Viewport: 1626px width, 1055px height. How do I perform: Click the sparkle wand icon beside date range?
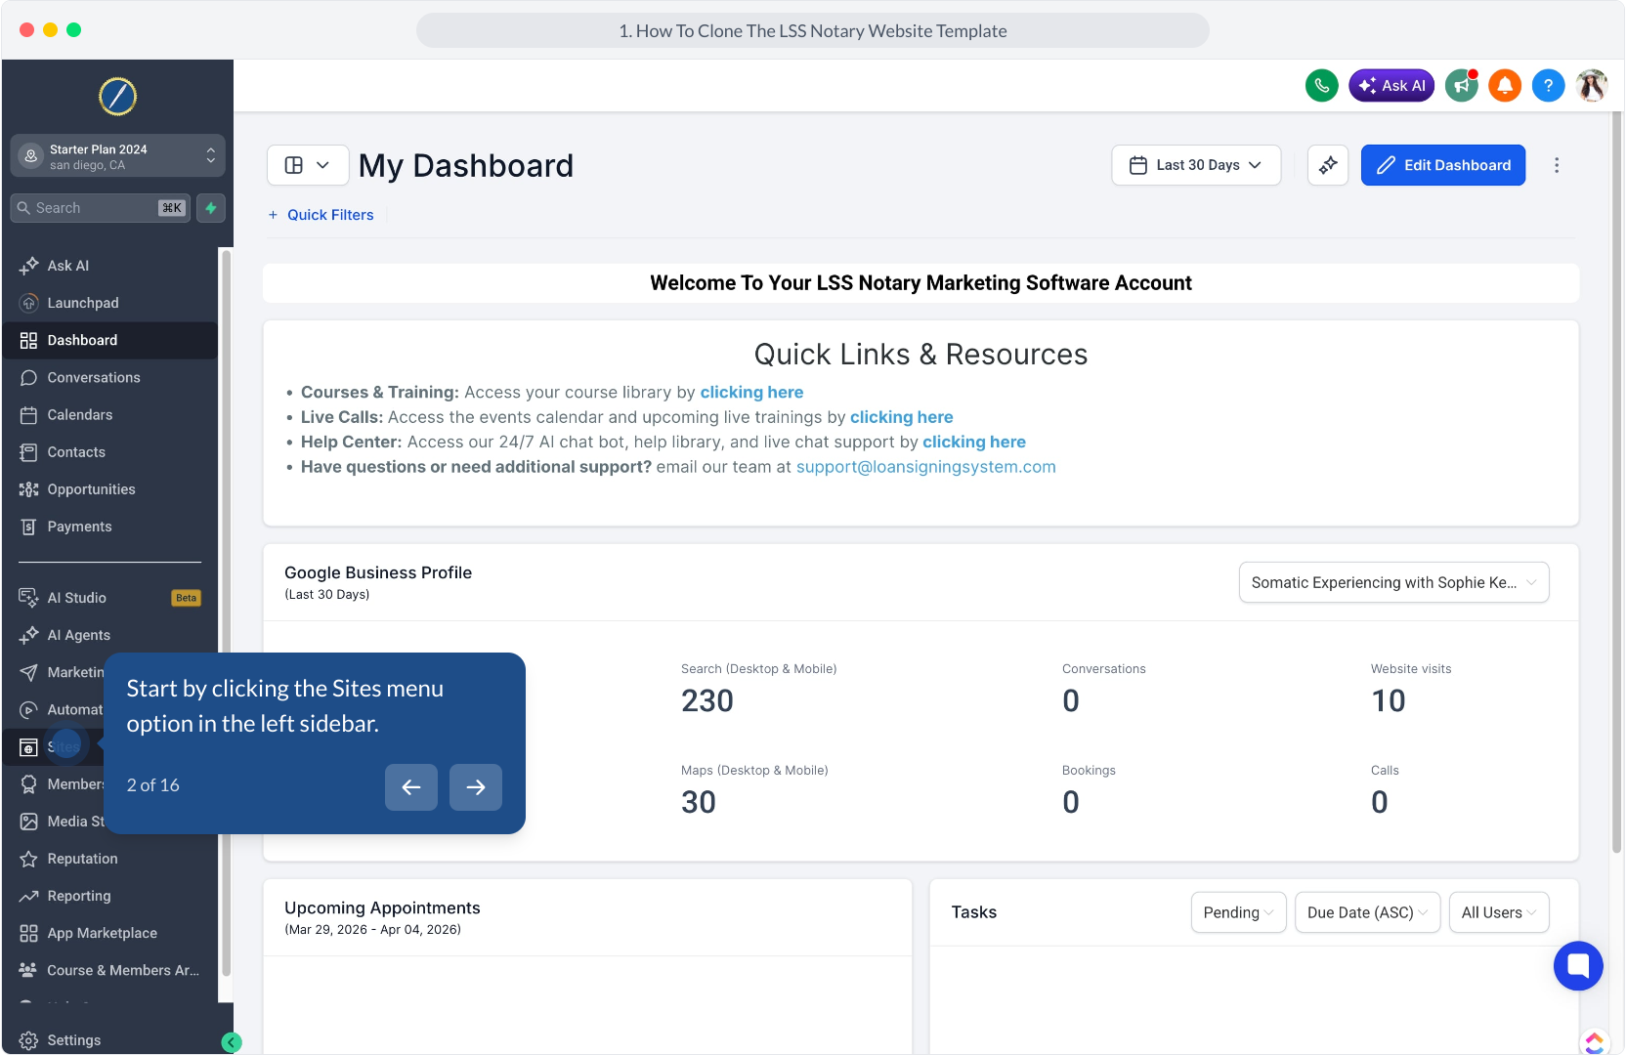coord(1328,165)
